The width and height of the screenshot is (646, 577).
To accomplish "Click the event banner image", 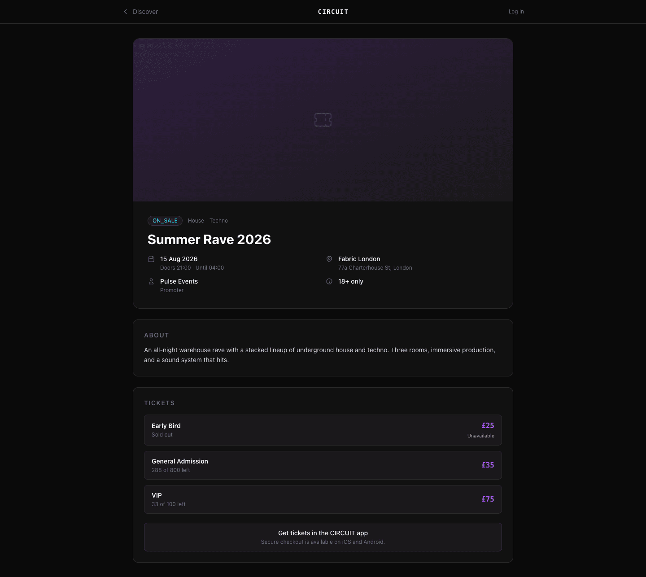I will point(323,120).
